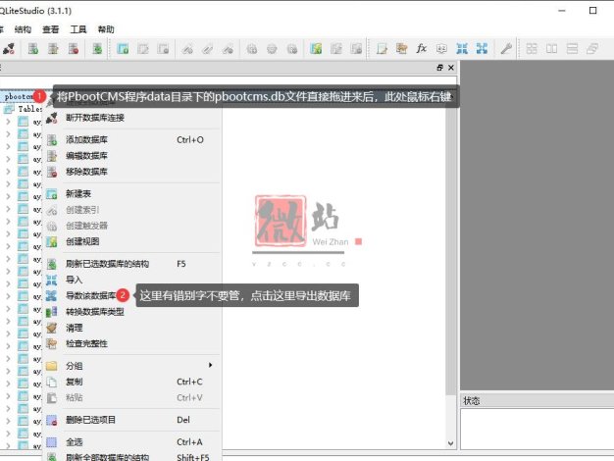The image size is (614, 461).
Task: Click the edit table toolbar icon
Action: click(143, 49)
